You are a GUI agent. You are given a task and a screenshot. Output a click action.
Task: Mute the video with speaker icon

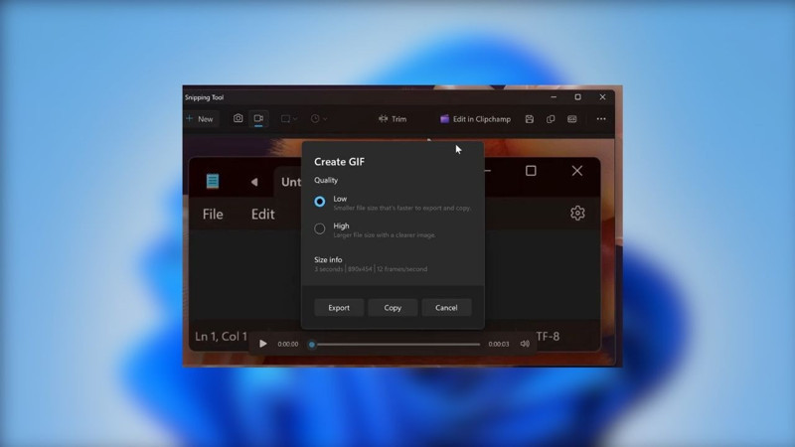coord(525,344)
